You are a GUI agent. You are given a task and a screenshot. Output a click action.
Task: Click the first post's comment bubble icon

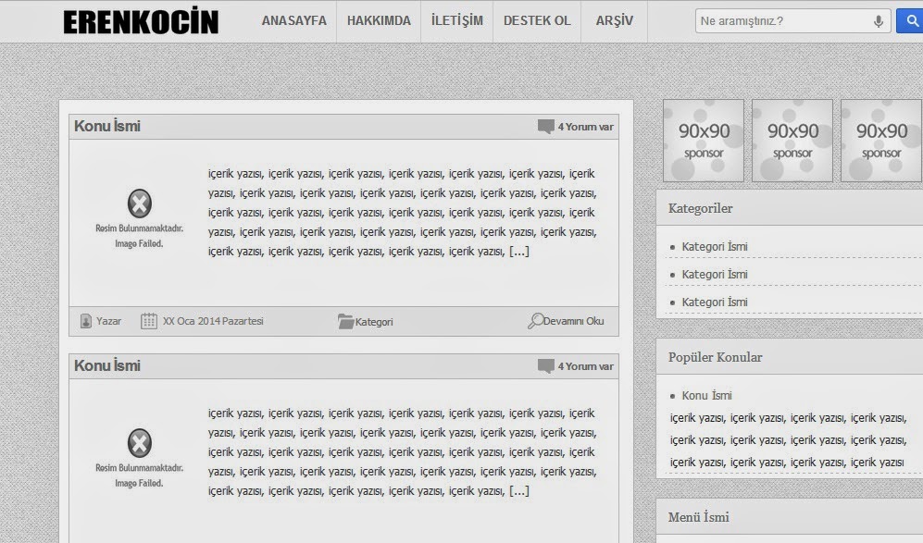545,127
